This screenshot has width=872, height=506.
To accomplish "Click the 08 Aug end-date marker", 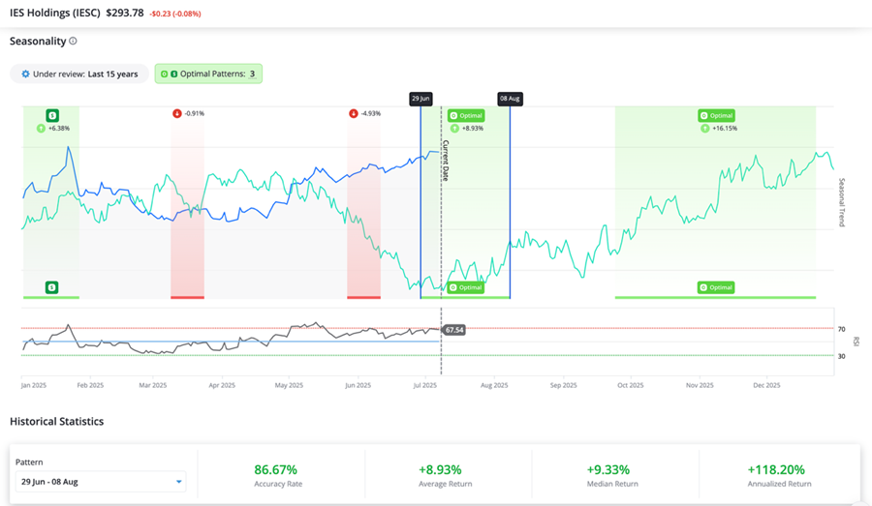I will pyautogui.click(x=510, y=99).
